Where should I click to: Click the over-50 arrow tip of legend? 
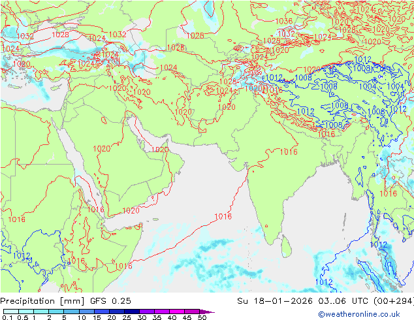(207, 312)
